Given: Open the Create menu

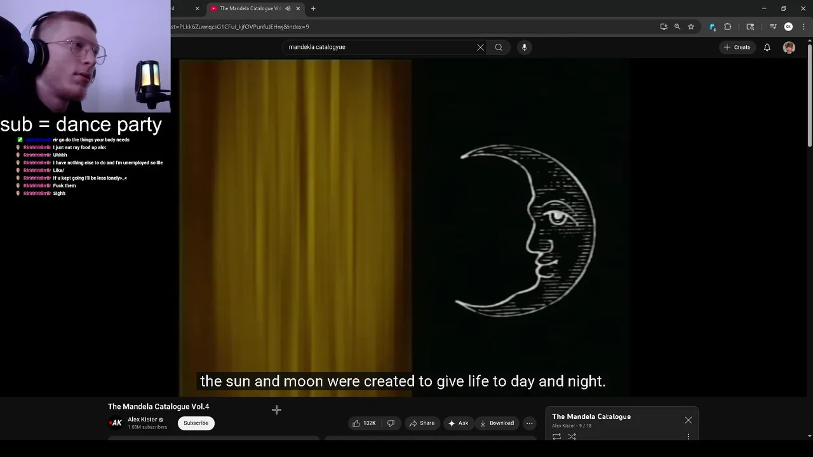Looking at the screenshot, I should [737, 47].
